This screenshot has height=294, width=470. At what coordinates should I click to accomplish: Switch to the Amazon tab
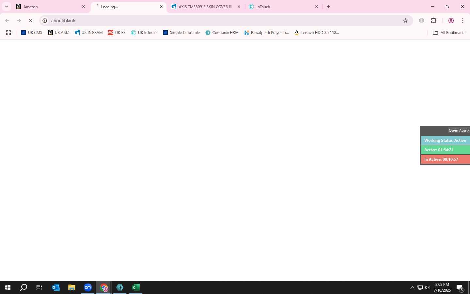coord(51,7)
